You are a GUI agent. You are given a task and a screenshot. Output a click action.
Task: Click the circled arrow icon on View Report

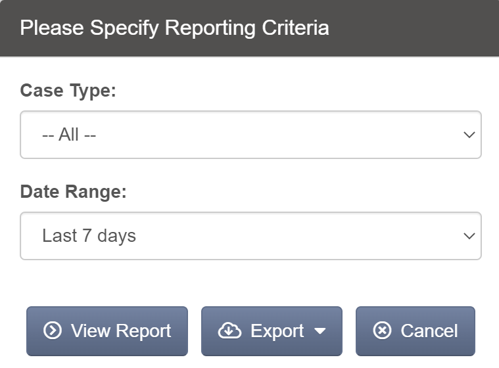click(52, 331)
